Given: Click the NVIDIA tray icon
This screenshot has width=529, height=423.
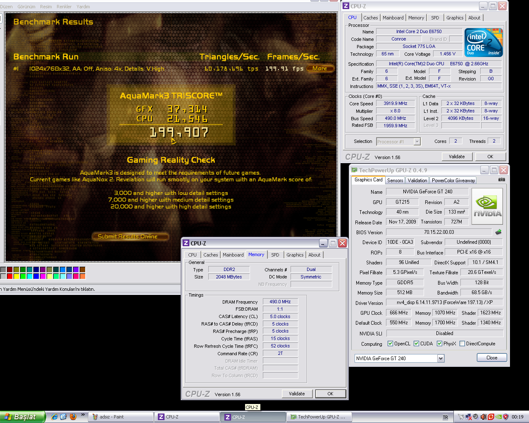Looking at the screenshot, I should (x=498, y=417).
